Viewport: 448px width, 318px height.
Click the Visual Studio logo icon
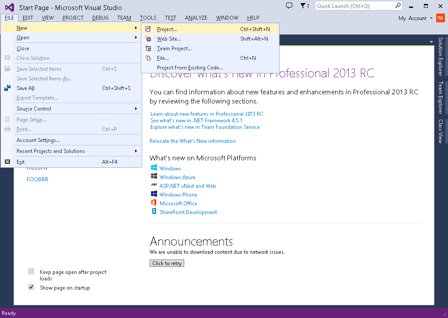coord(10,7)
